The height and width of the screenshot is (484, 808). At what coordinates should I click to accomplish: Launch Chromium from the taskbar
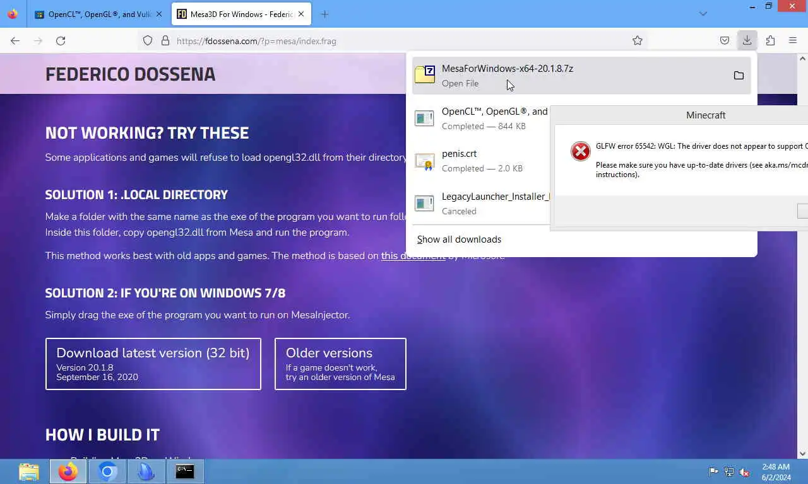pos(107,471)
